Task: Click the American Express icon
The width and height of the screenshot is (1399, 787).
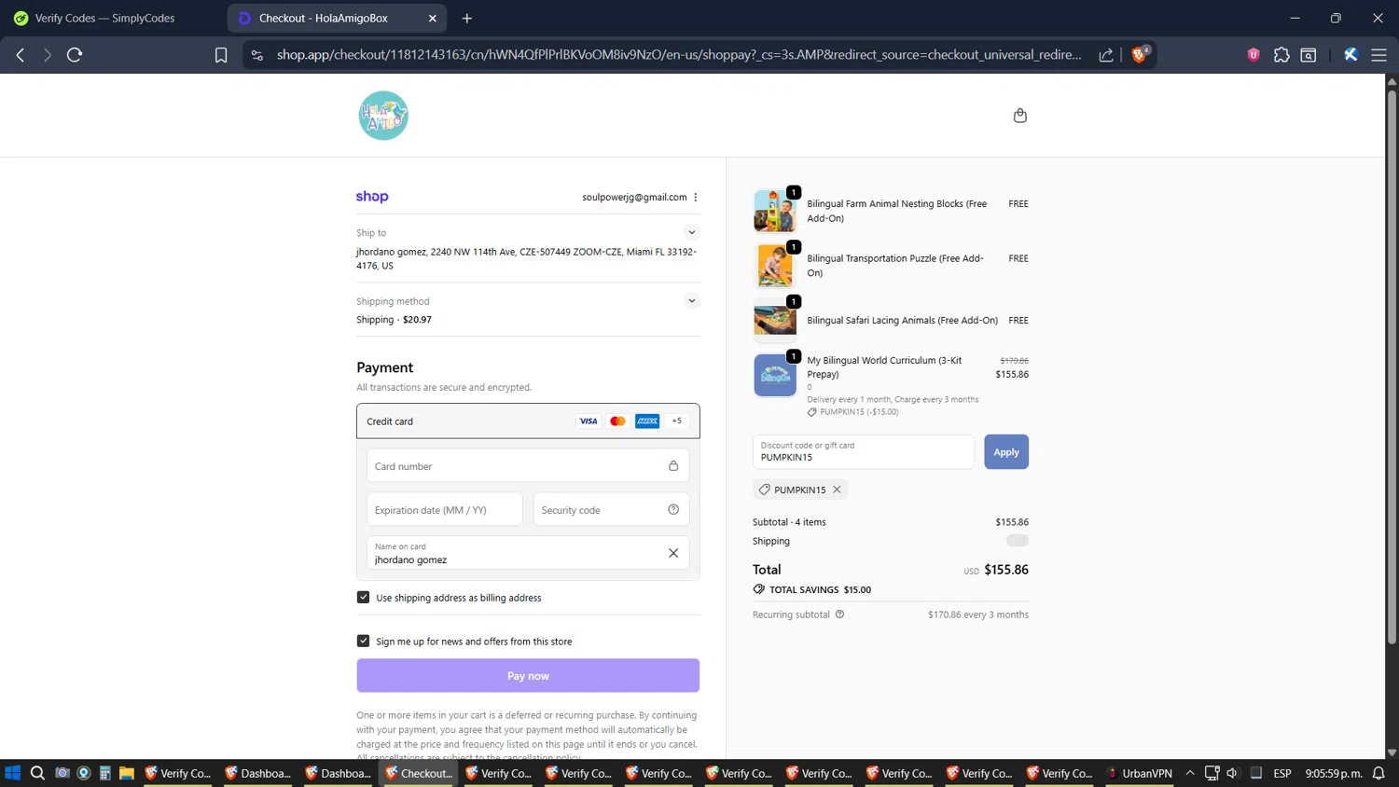Action: [647, 421]
